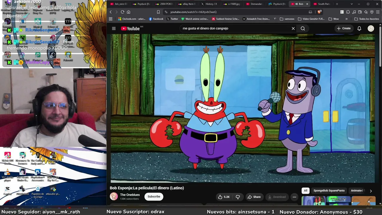Open the Watch anime online bookmark
This screenshot has height=215, width=382.
195,19
